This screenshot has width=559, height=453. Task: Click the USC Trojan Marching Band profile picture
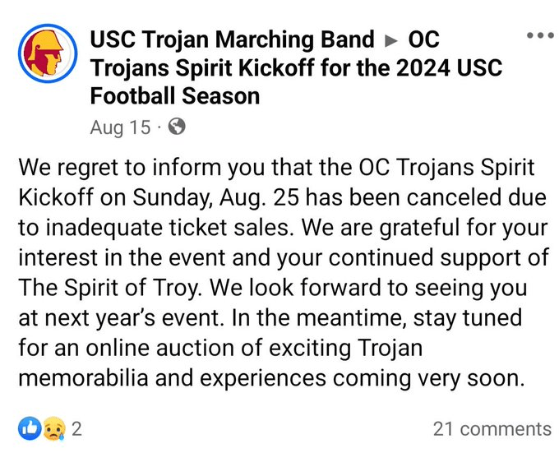44,53
